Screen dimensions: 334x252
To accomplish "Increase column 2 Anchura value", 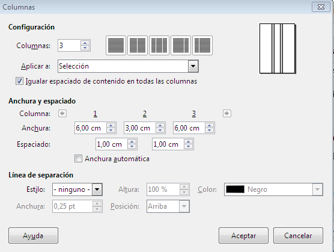I will [160, 126].
